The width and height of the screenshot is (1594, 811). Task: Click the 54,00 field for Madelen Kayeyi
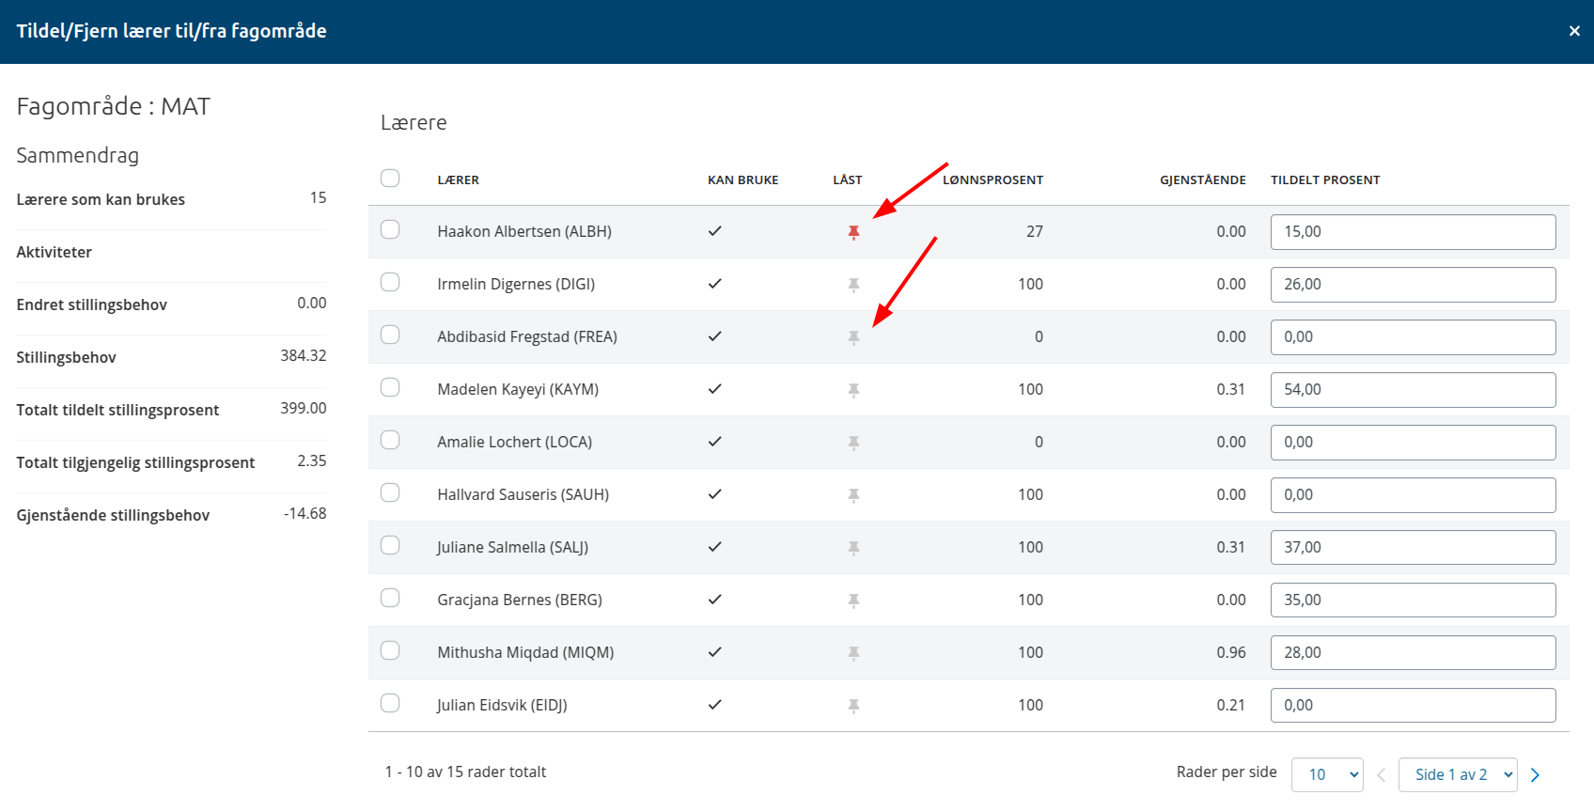(1413, 390)
